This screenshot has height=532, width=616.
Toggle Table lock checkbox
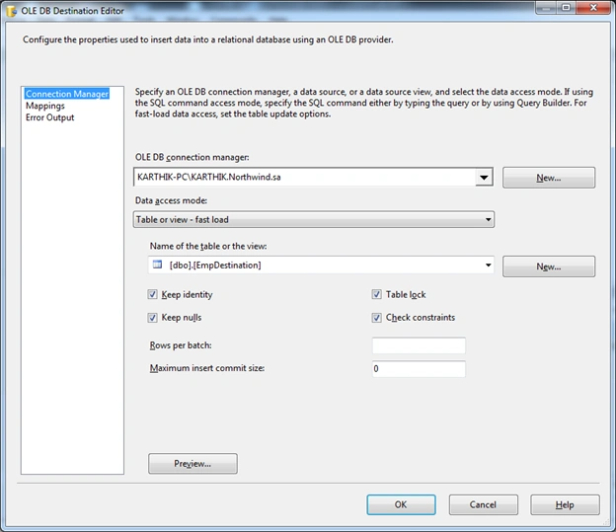[x=376, y=294]
